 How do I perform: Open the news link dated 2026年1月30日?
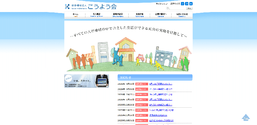coord(161,100)
